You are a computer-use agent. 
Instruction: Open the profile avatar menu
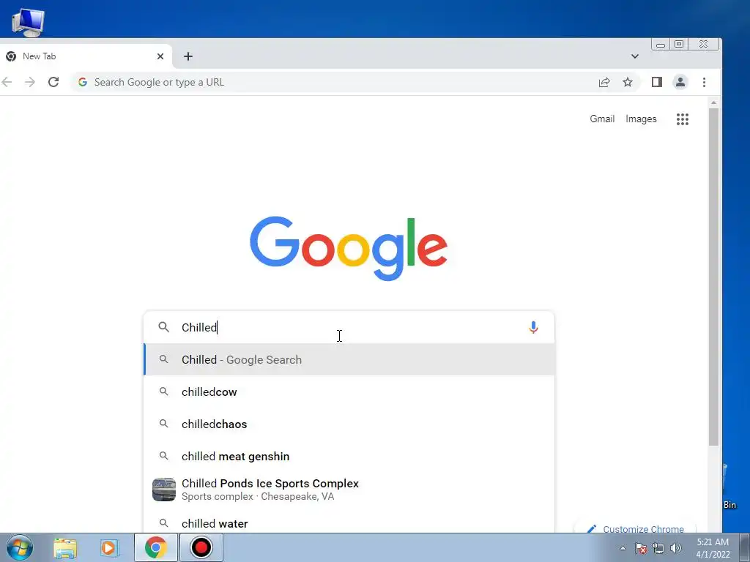click(680, 82)
